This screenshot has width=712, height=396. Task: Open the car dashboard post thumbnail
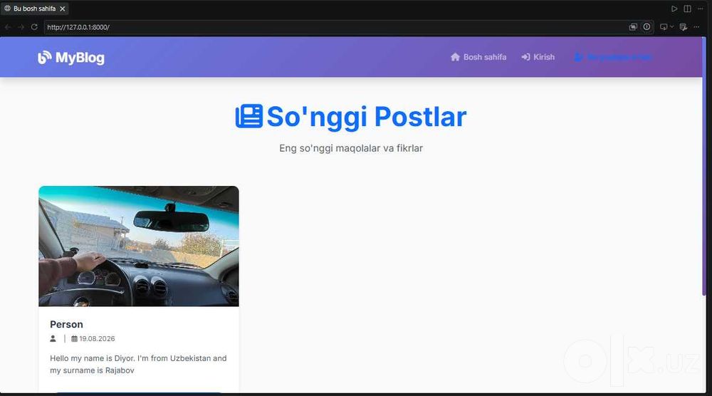(x=139, y=246)
